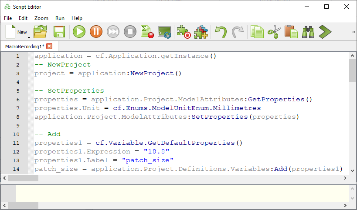Click output pane horizontal scrollbar right arrow
The height and width of the screenshot is (210, 357).
pos(345,206)
